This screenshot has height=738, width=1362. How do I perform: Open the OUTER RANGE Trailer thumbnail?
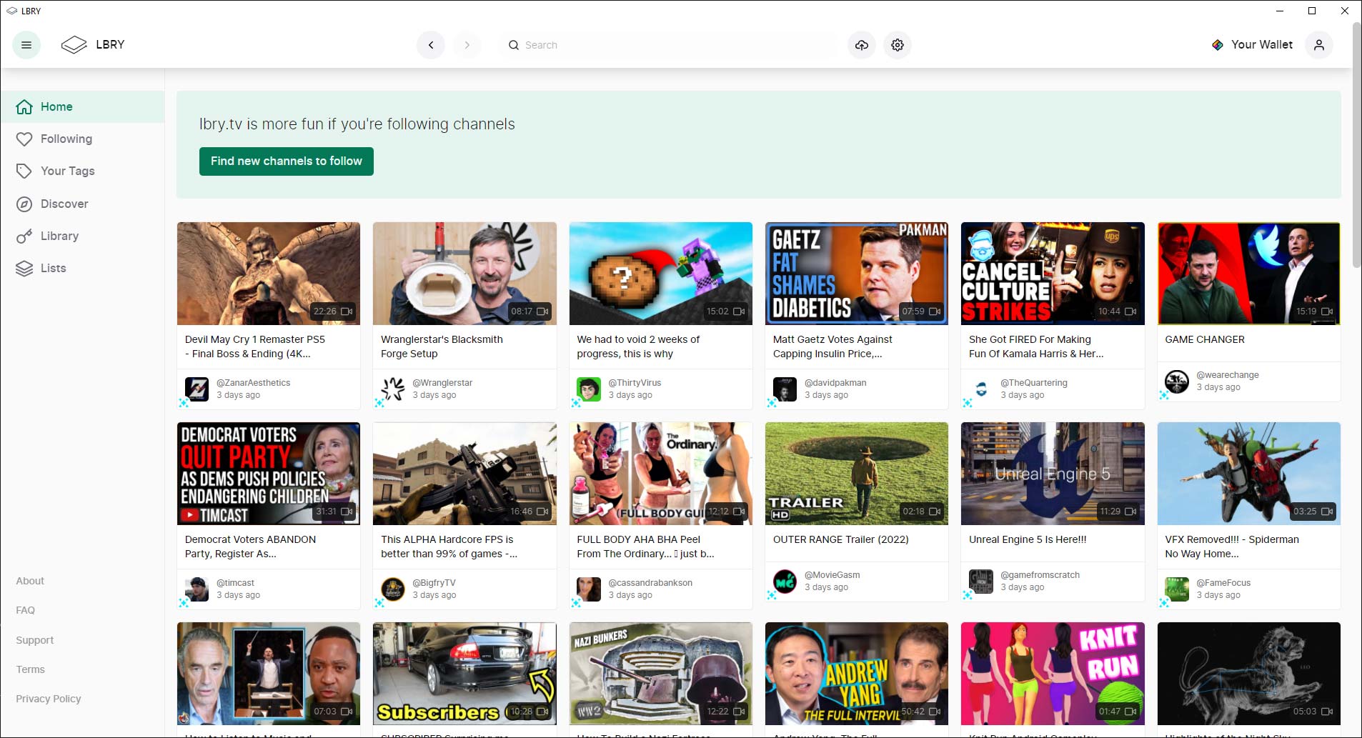[857, 474]
